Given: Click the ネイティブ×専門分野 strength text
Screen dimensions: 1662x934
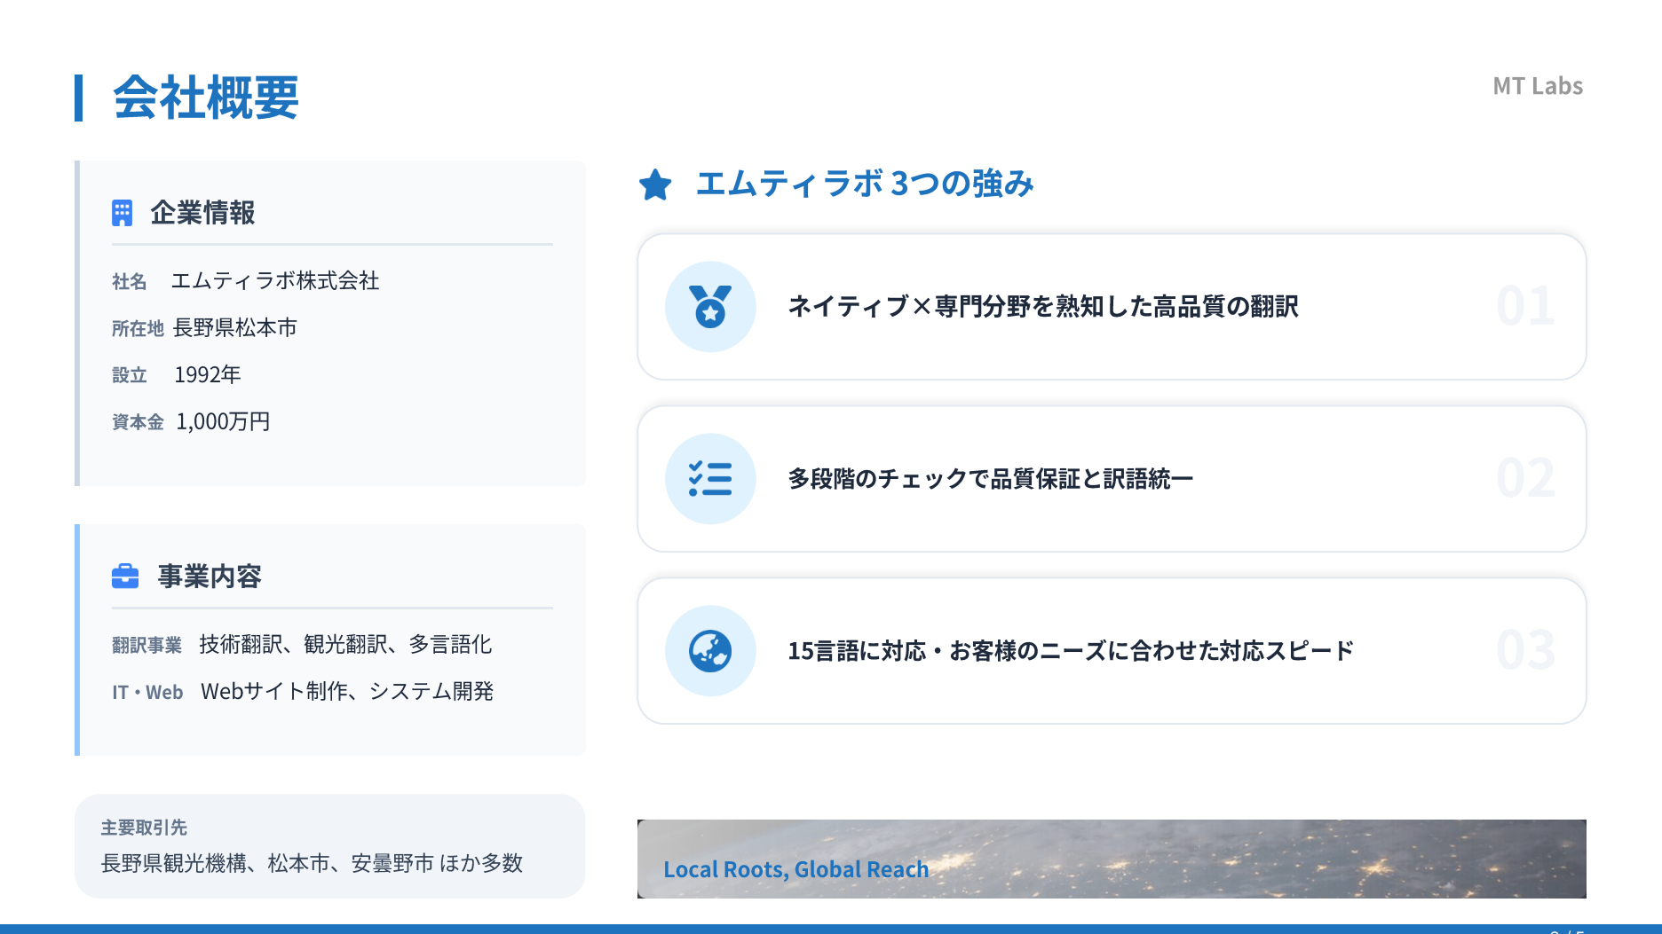Looking at the screenshot, I should coord(1043,307).
